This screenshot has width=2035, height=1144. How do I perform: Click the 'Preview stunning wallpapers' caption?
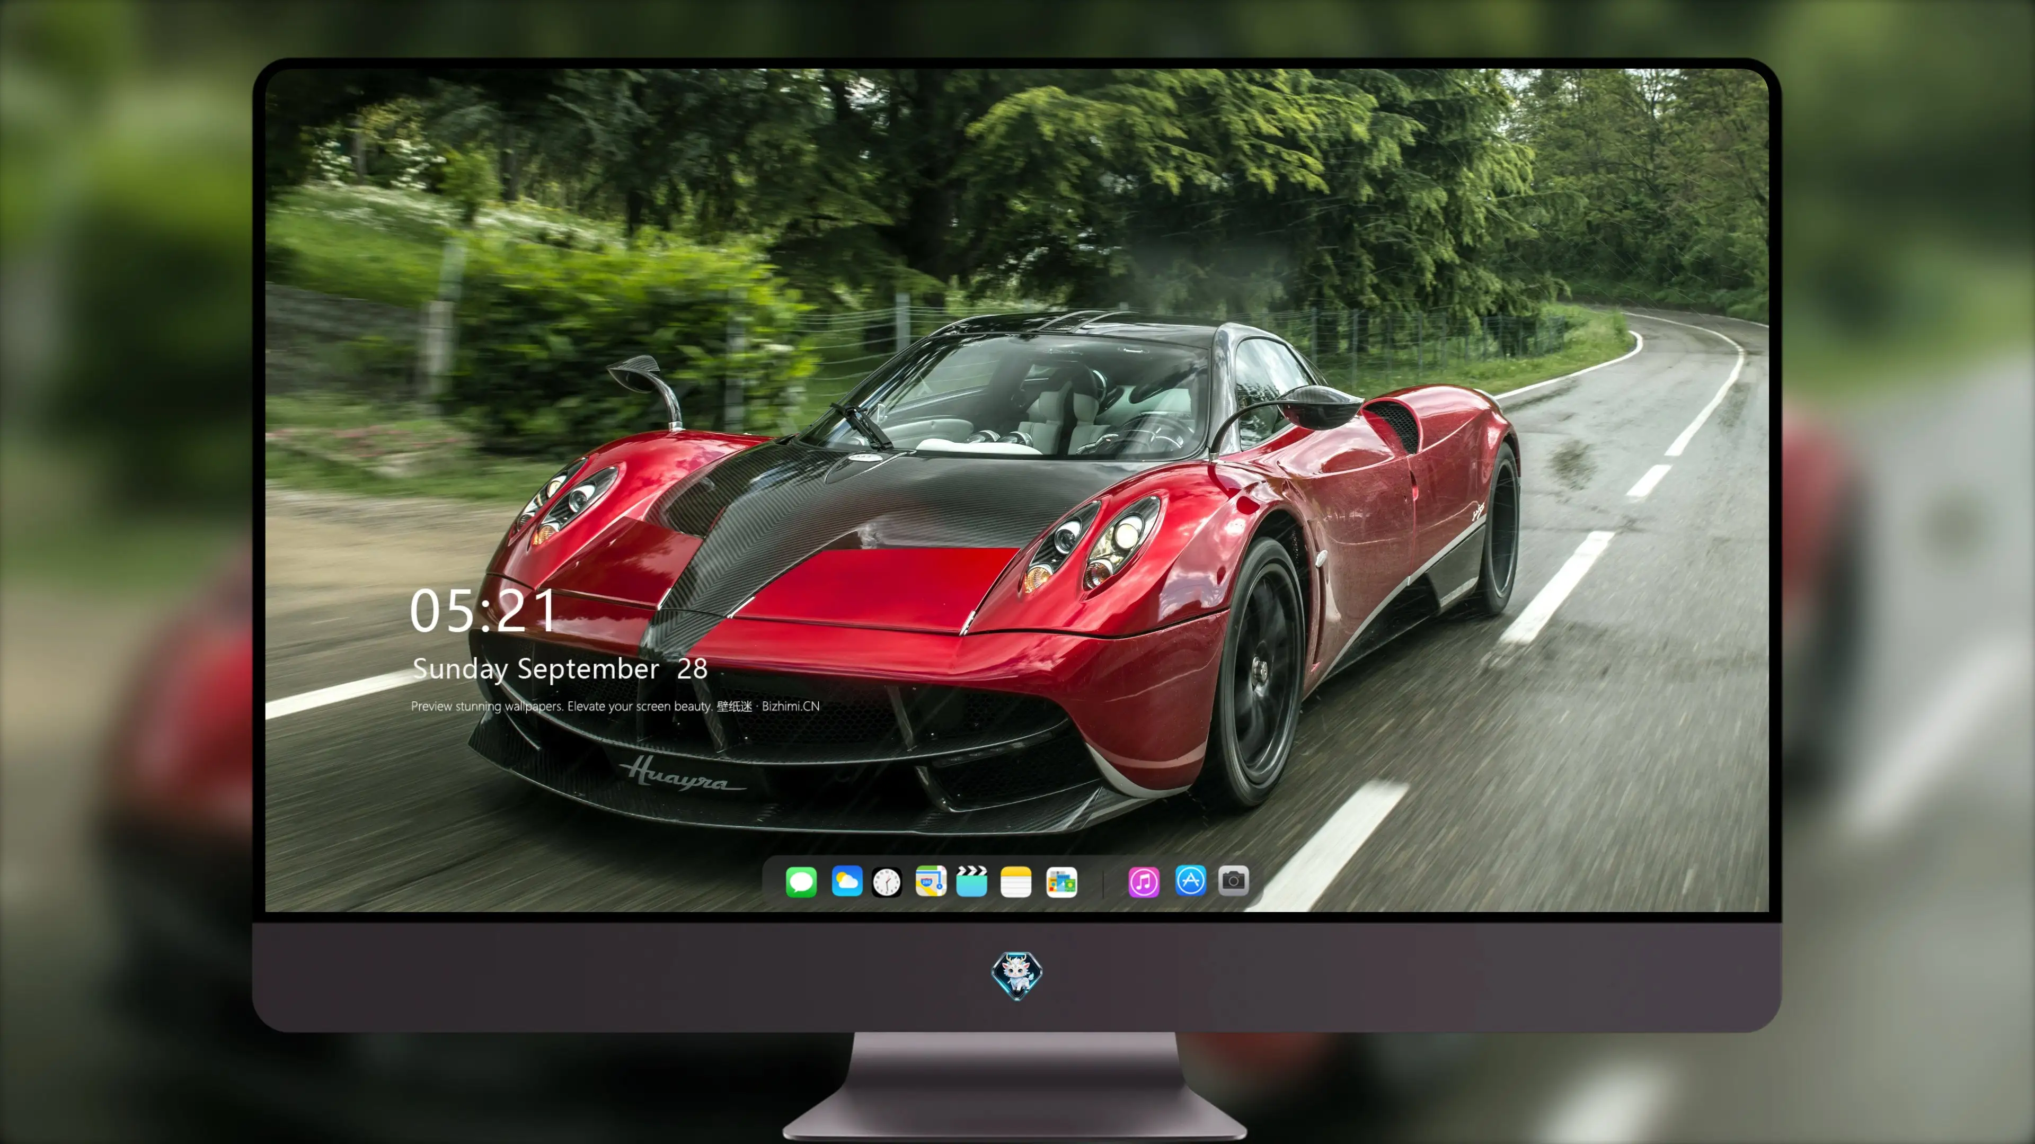click(615, 706)
